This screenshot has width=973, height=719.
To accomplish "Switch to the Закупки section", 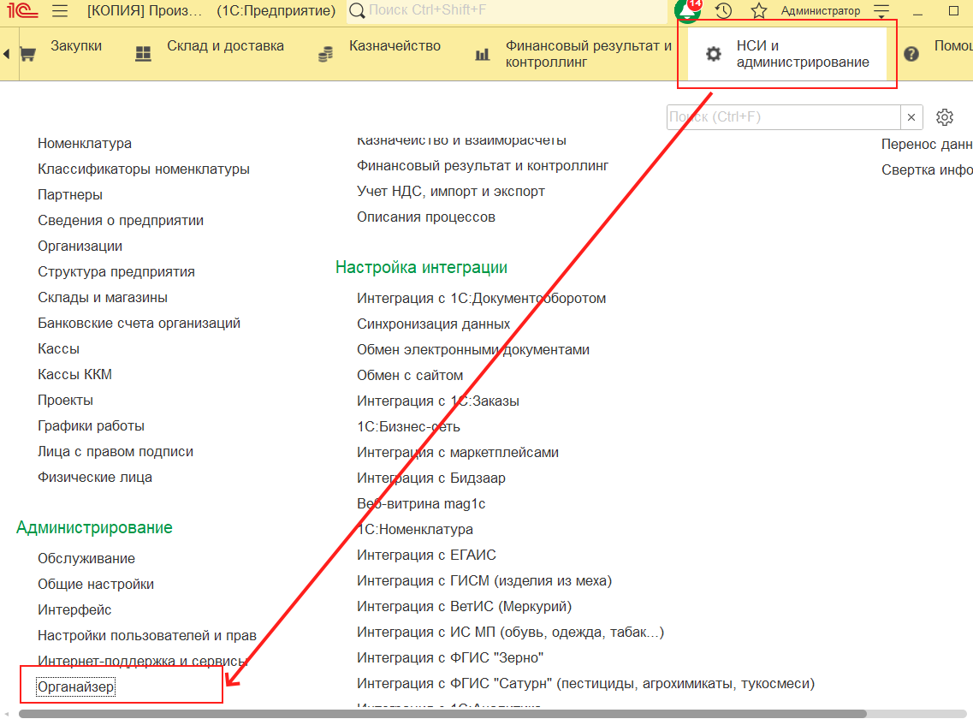I will point(75,46).
